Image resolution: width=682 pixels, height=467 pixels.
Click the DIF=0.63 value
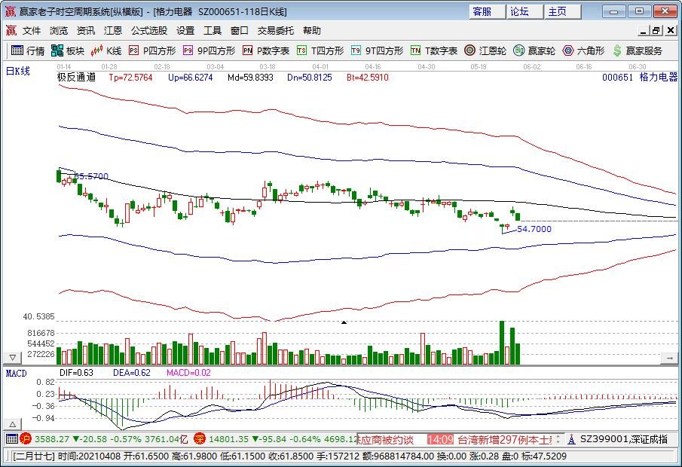coord(76,373)
